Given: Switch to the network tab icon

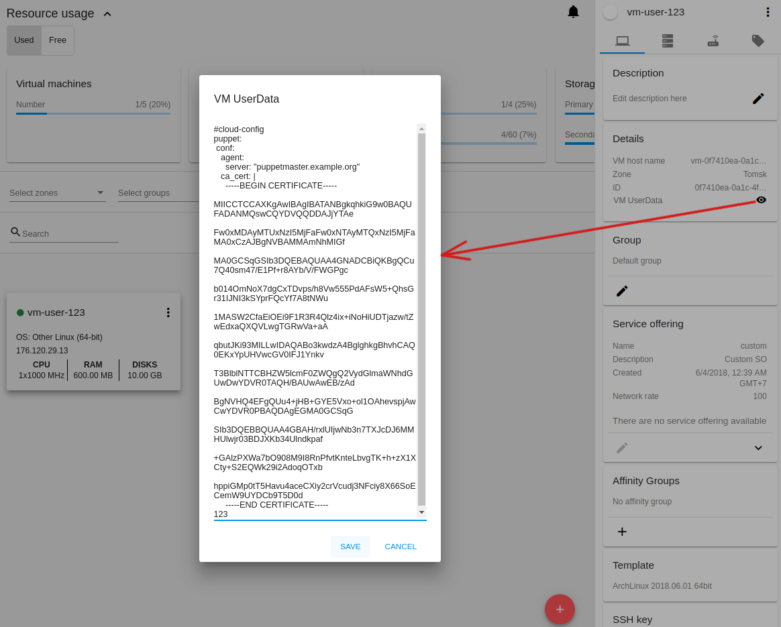Looking at the screenshot, I should (713, 41).
